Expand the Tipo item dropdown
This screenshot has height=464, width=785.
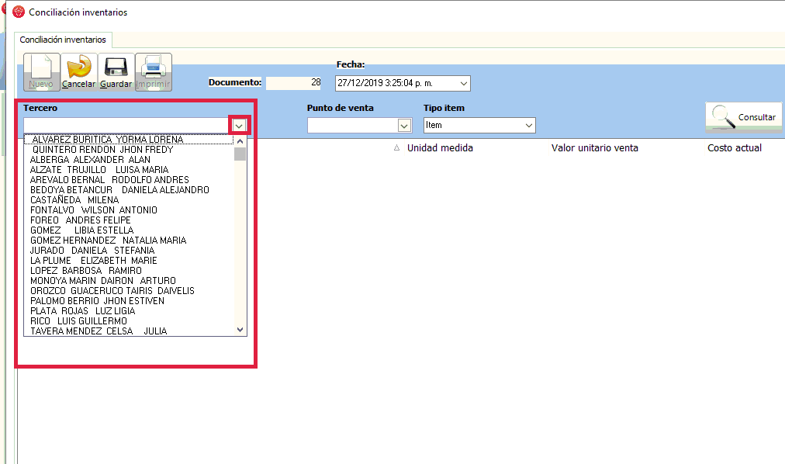(529, 125)
